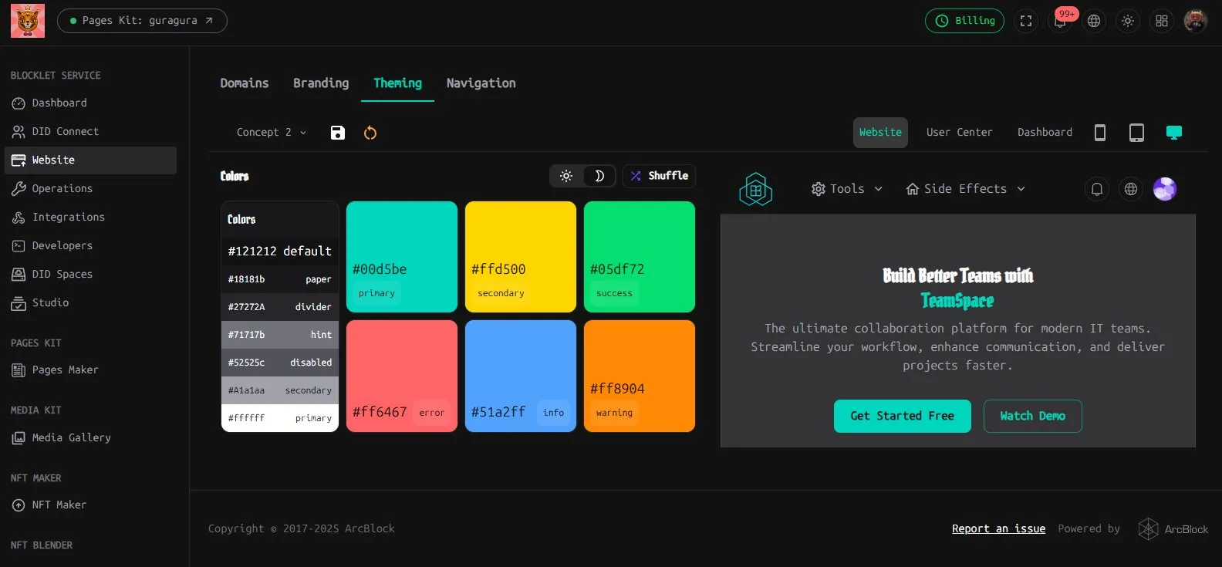Click the purple avatar in website preview

[1165, 189]
